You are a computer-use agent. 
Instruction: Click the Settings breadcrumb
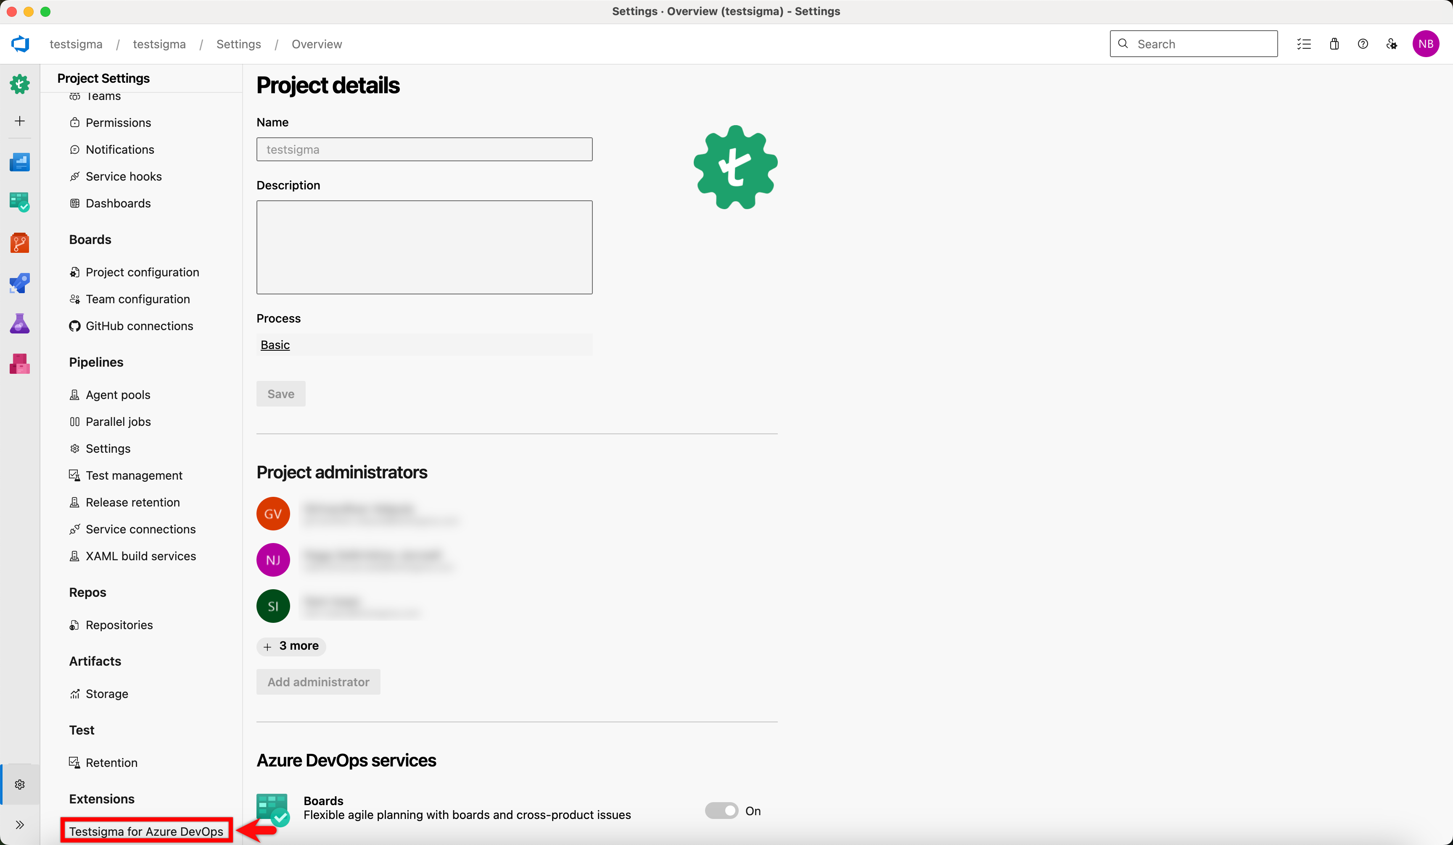(238, 44)
